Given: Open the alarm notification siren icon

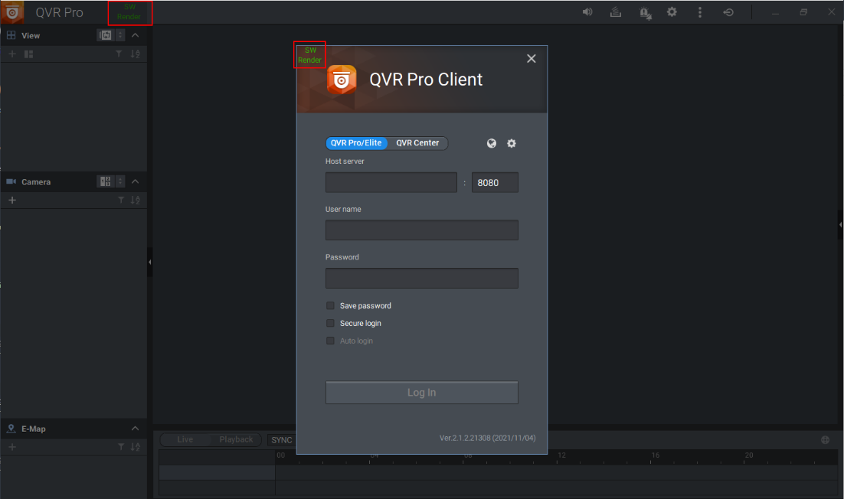Looking at the screenshot, I should (x=644, y=12).
